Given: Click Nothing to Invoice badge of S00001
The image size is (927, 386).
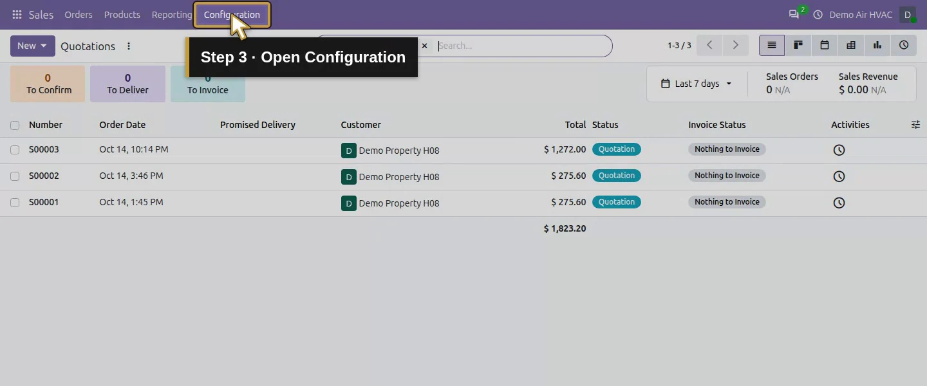Looking at the screenshot, I should 727,202.
